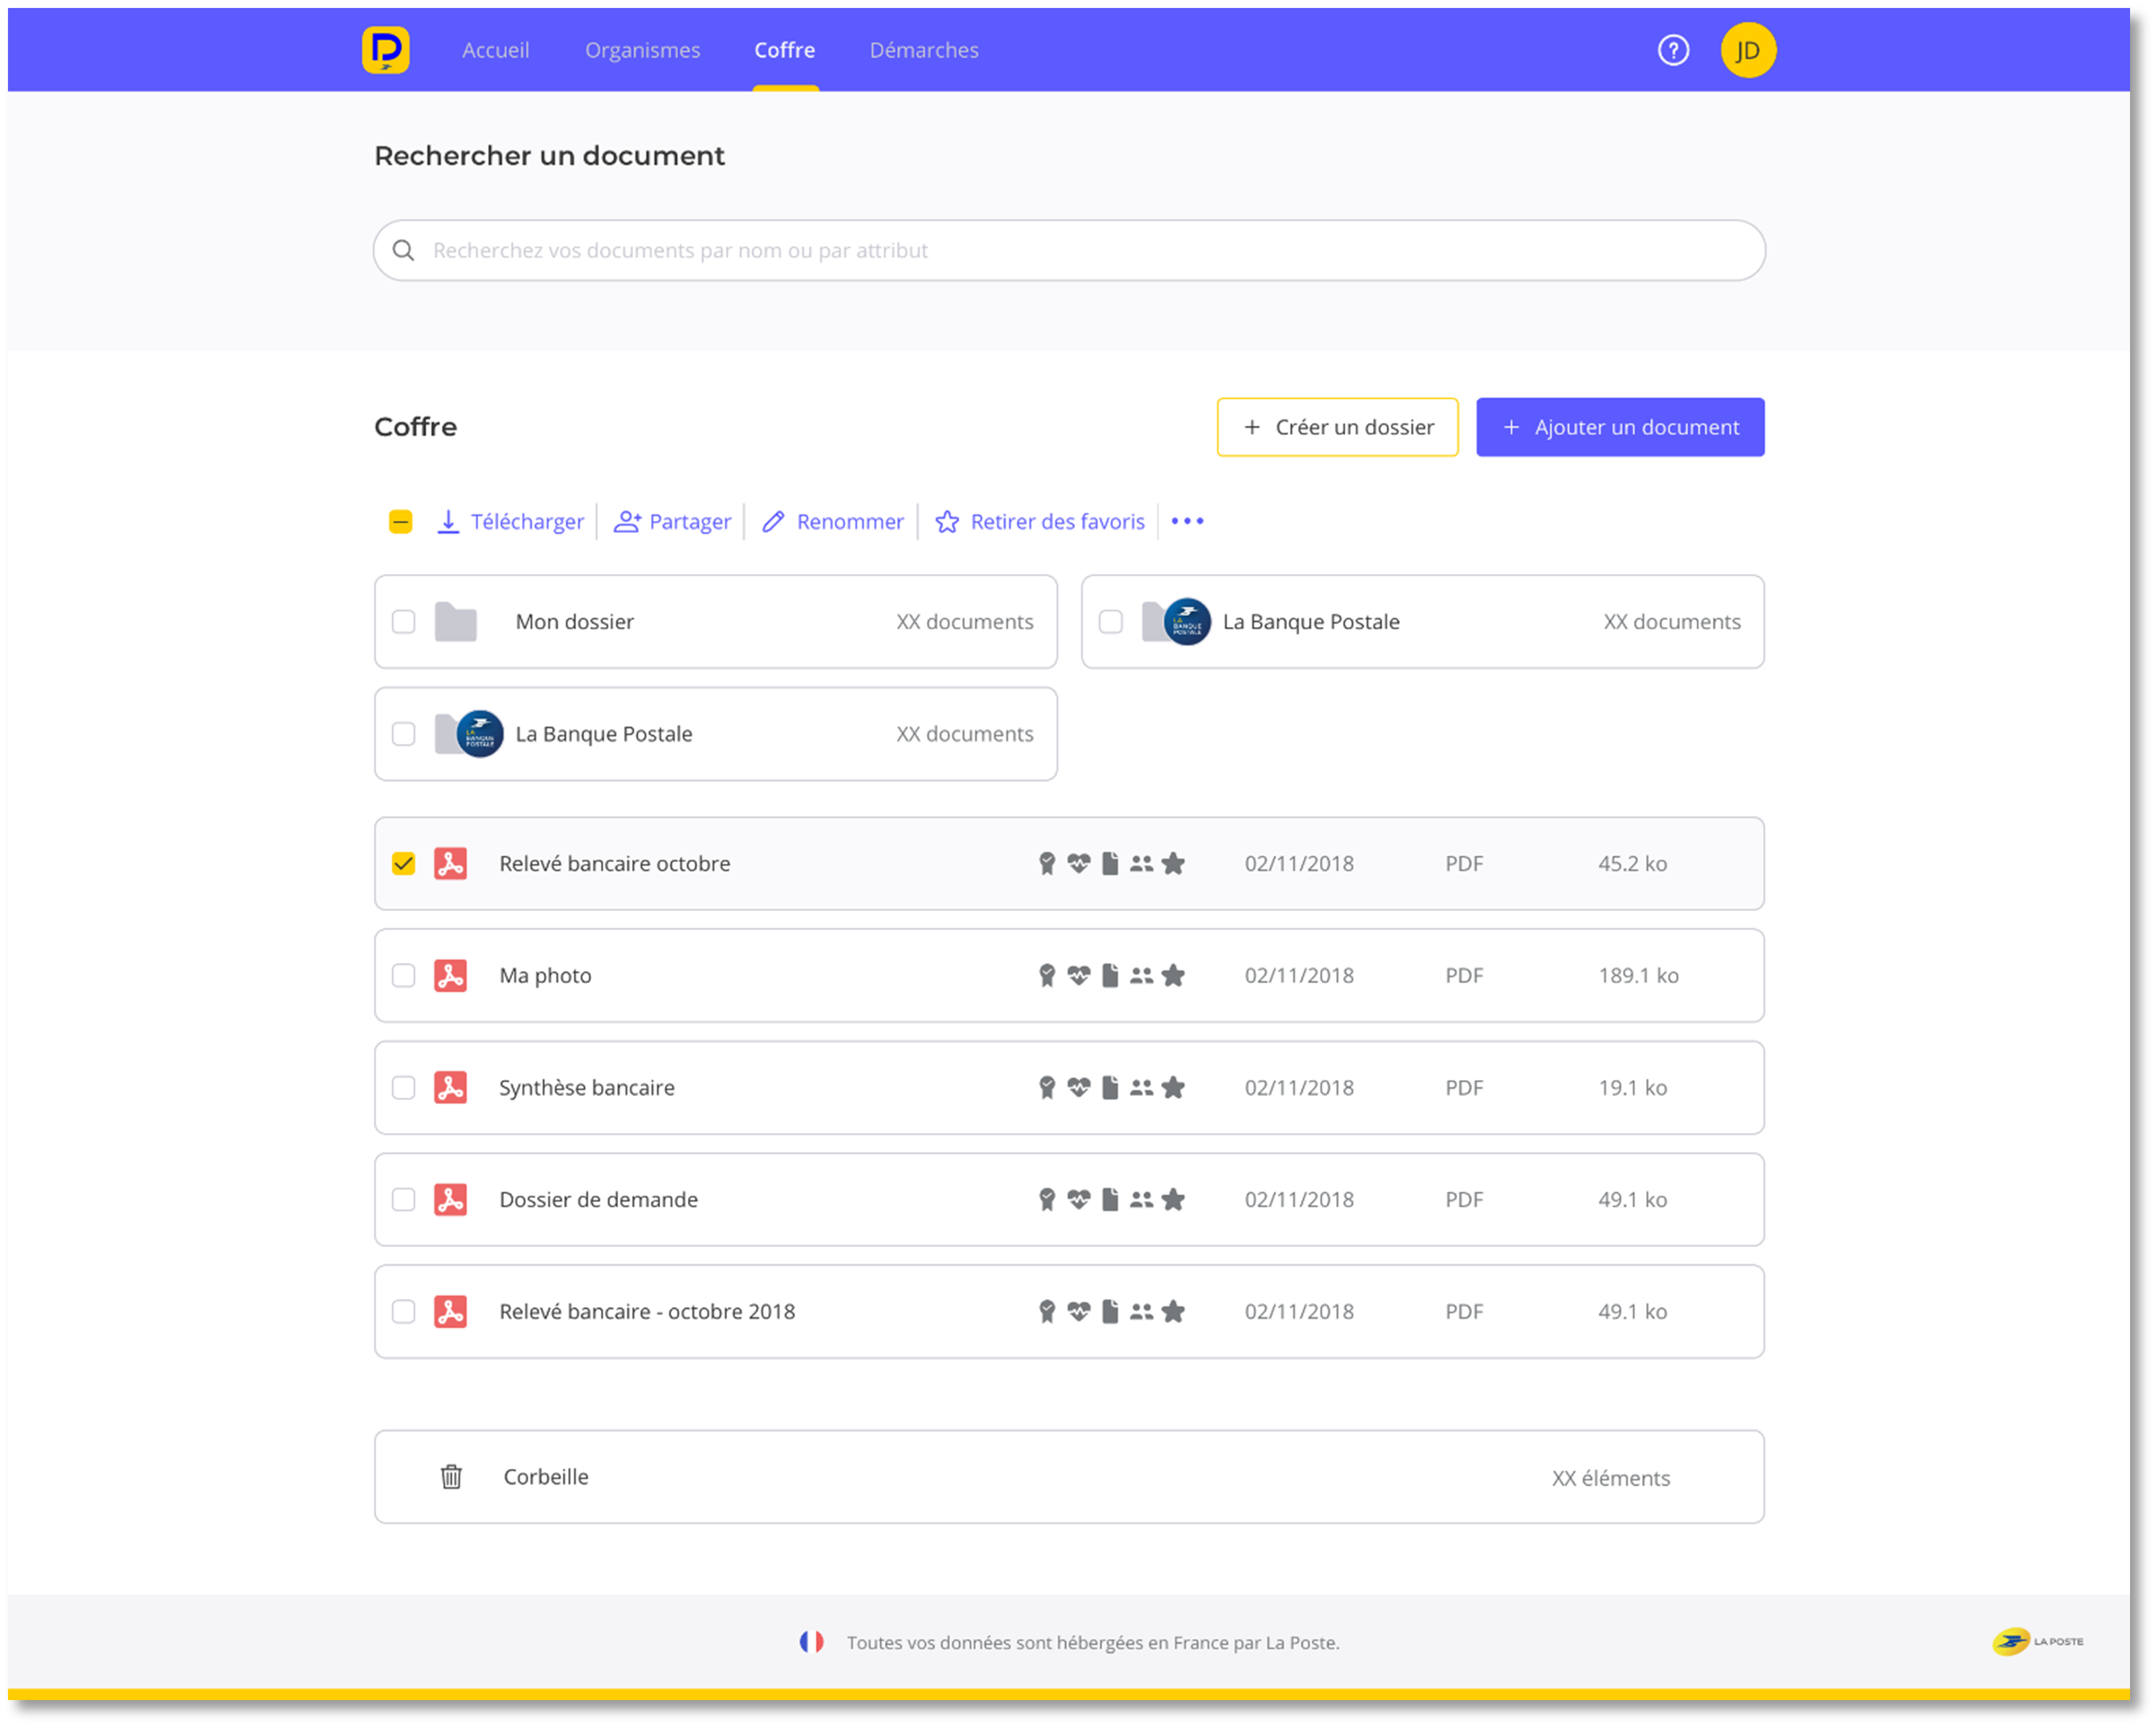
Task: Click Télécharger in the action toolbar
Action: 510,521
